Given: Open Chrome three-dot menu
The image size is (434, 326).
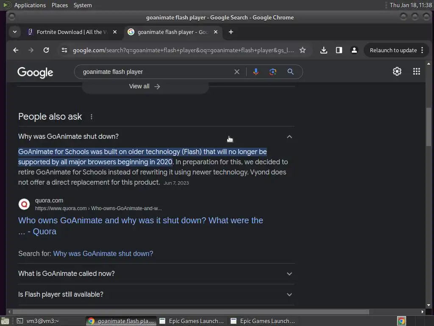Looking at the screenshot, I should click(422, 50).
